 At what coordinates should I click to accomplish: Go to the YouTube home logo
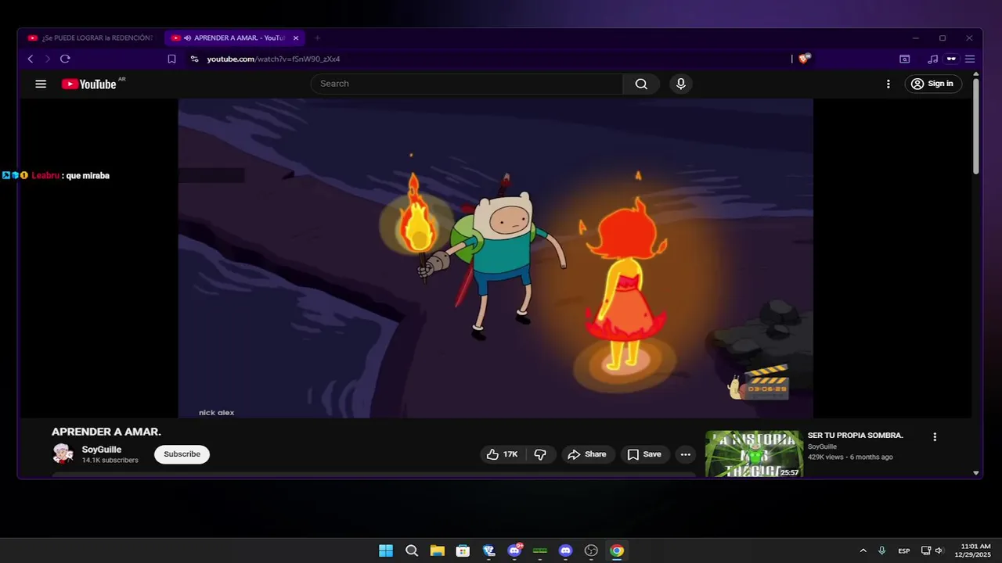[x=89, y=84]
